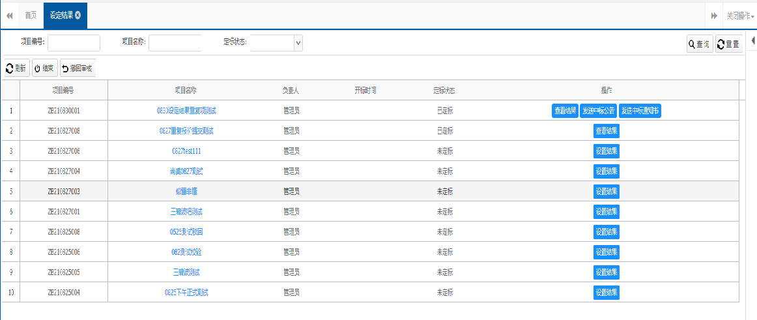Collapse the right side panel arrow
Screen dimensions: 757x320
coord(753,42)
